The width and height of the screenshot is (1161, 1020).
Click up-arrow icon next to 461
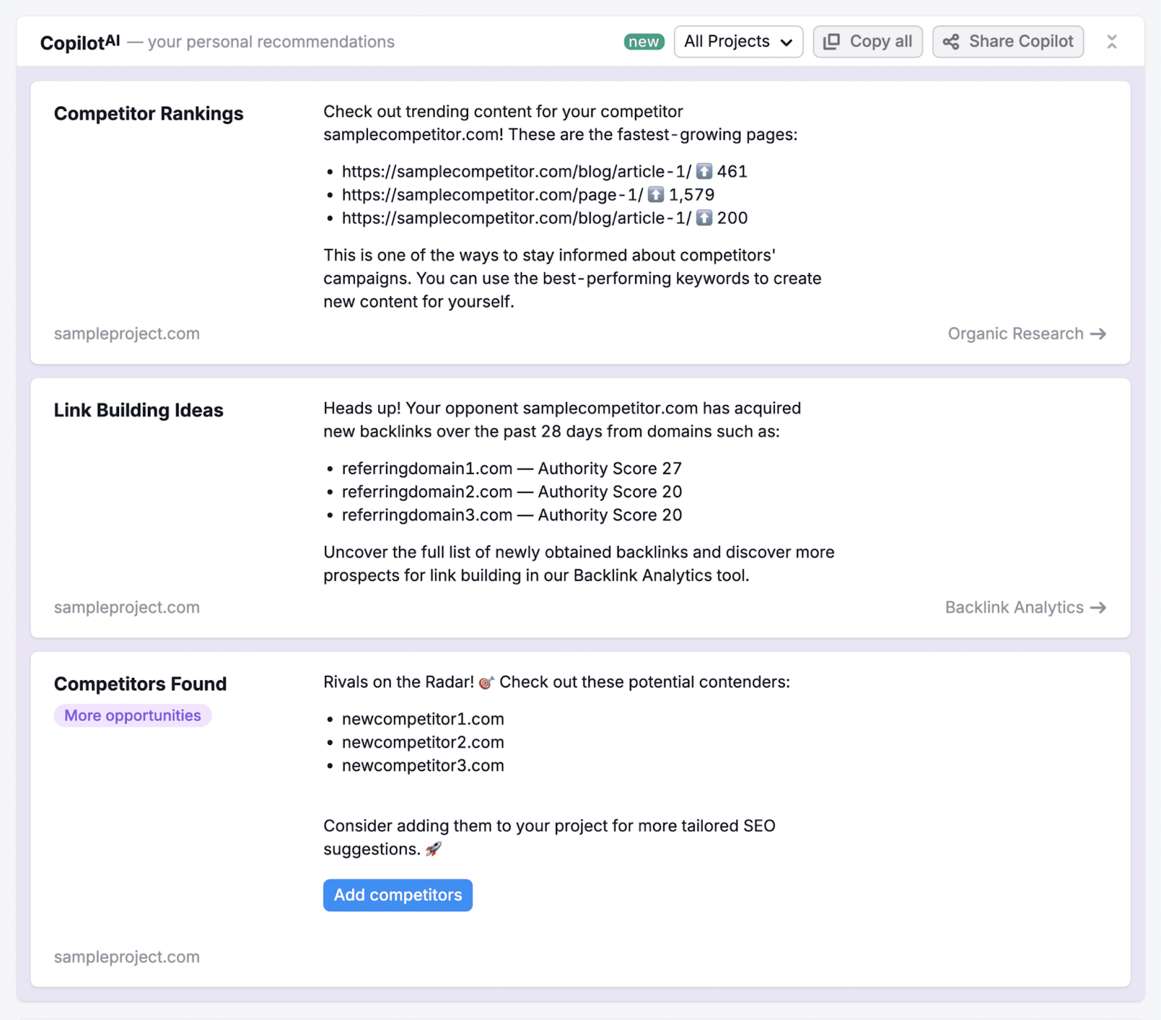pyautogui.click(x=704, y=171)
